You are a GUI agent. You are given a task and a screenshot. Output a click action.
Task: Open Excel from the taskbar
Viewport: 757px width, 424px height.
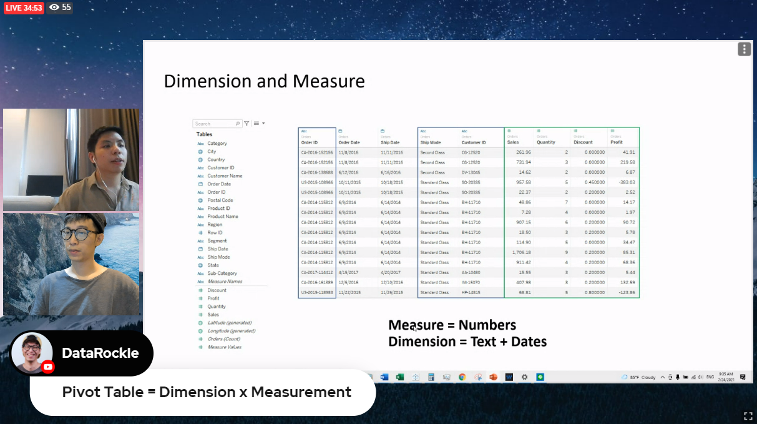click(x=399, y=377)
